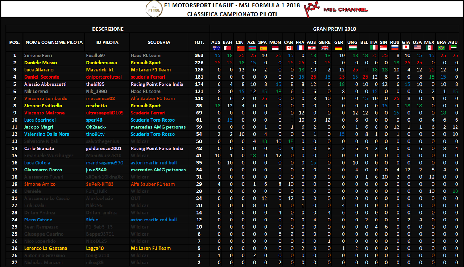The image size is (464, 267).
Task: Click aston martin red bull in Piero Catone's row
Action: pos(154,220)
